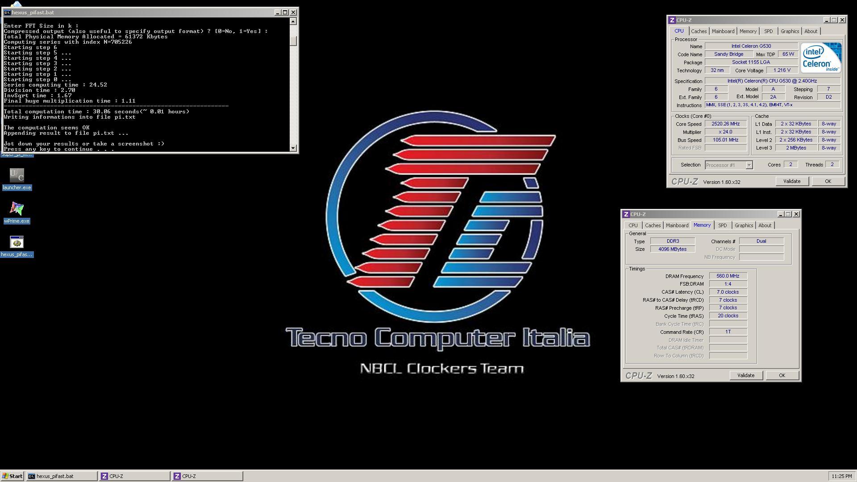
Task: Click the Command Rate value 1T
Action: (x=728, y=332)
